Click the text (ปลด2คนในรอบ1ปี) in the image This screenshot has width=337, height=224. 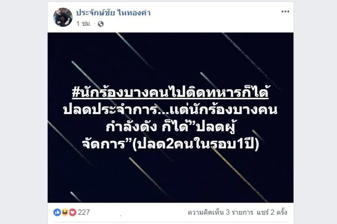[195, 144]
